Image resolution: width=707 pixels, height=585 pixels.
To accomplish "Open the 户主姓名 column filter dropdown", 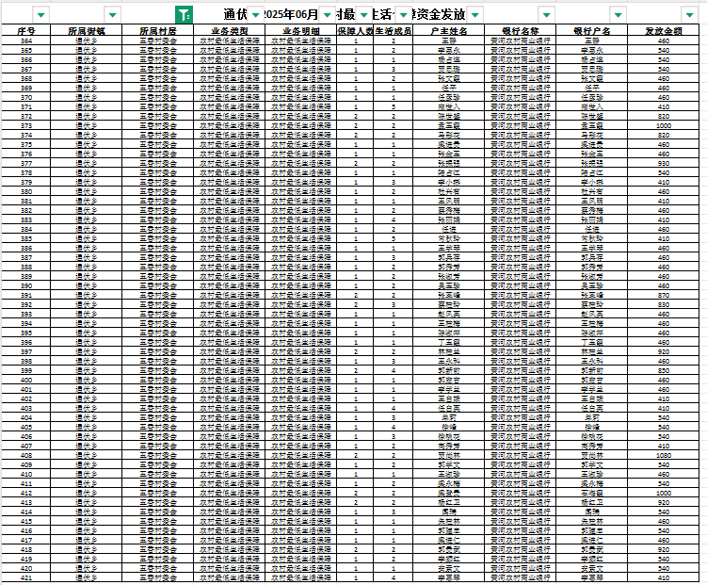I will pos(474,15).
